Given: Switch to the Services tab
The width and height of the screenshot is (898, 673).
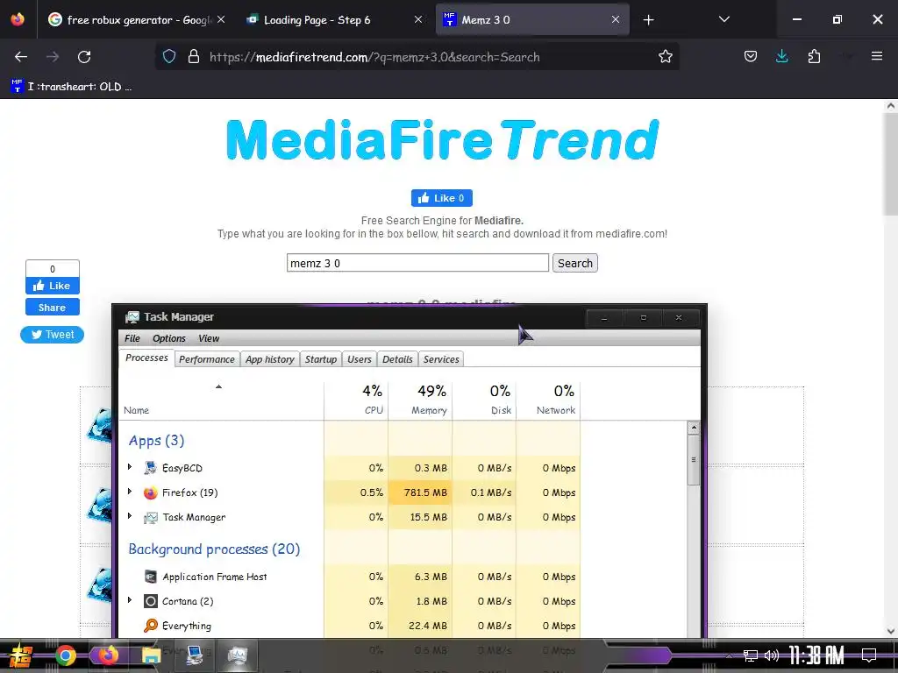Looking at the screenshot, I should (x=441, y=359).
